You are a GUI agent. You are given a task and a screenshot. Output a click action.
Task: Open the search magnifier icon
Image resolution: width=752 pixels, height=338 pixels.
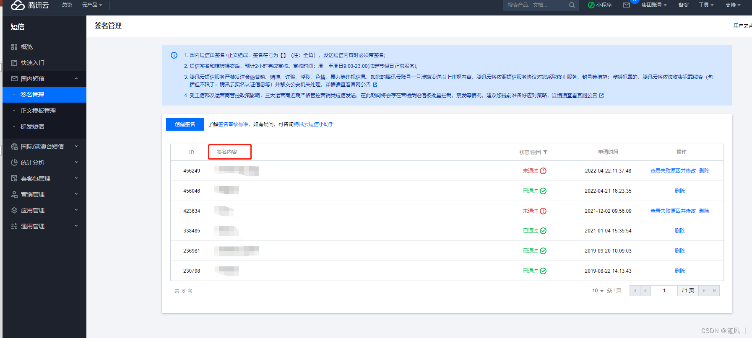coord(572,5)
